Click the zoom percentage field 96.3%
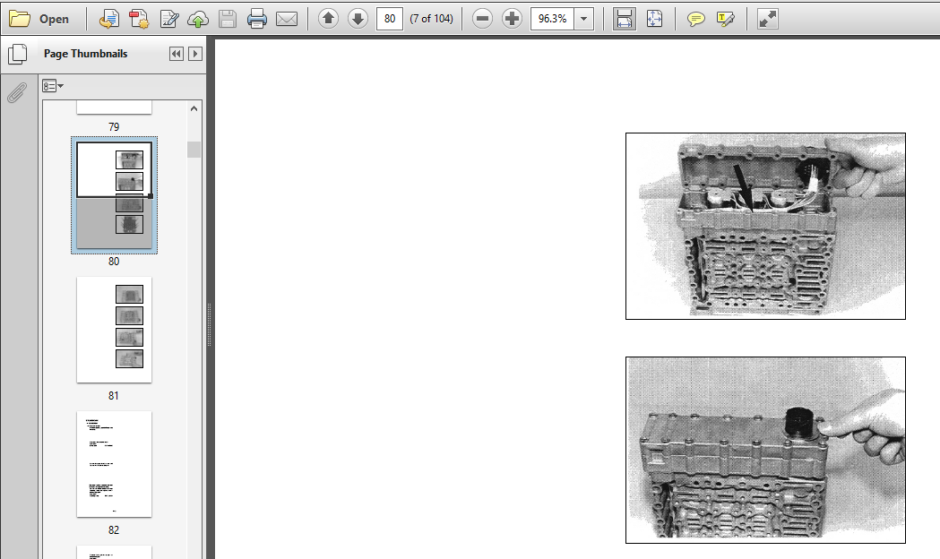940x559 pixels. tap(552, 19)
